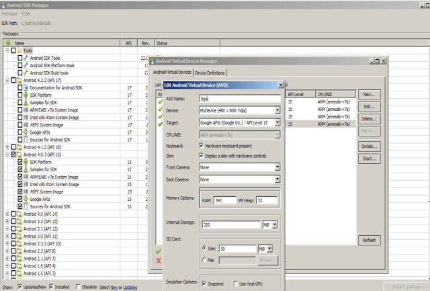Viewport: 430px width, 291px height.
Task: Click the red X icon in AVD Manager
Action: [x=159, y=261]
